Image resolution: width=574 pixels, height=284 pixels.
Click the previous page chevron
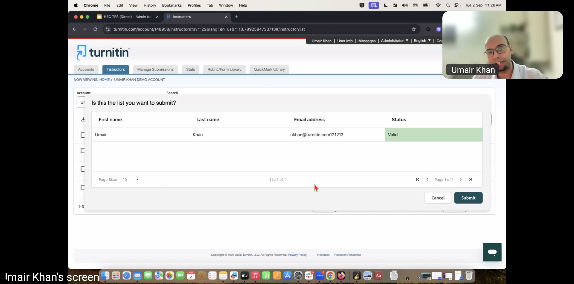[427, 180]
